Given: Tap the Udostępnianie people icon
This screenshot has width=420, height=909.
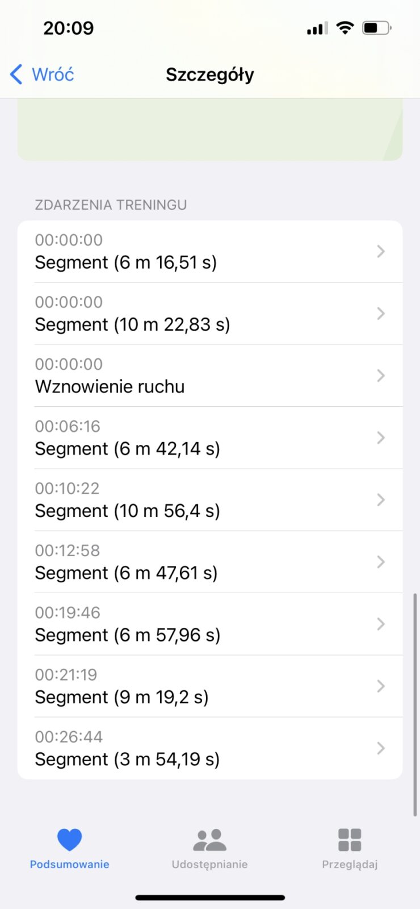Looking at the screenshot, I should [209, 840].
